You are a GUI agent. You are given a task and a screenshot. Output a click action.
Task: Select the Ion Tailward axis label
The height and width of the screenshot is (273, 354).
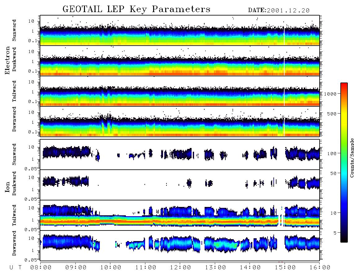pyautogui.click(x=14, y=215)
